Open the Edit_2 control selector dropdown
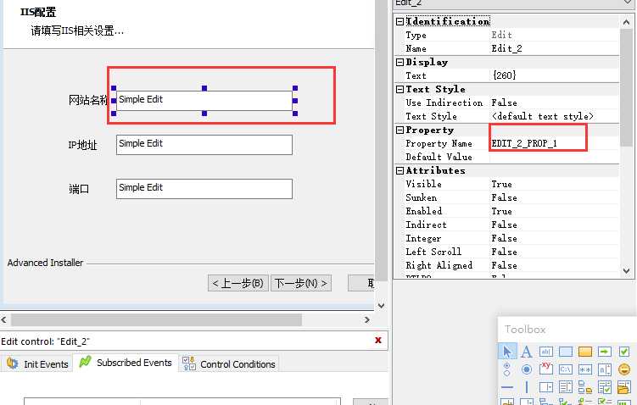 627,3
